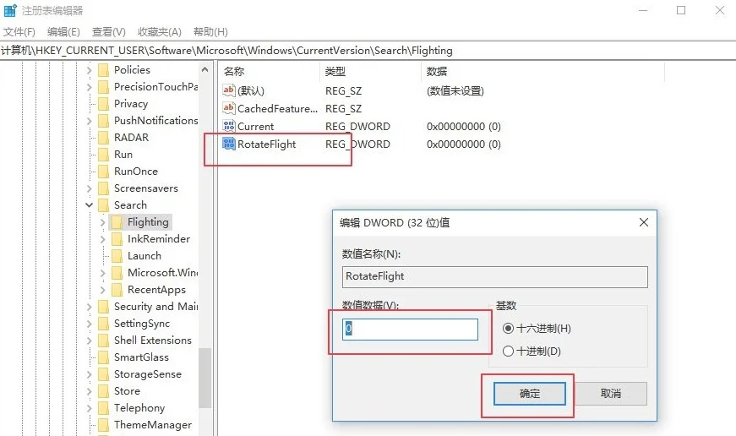Image resolution: width=736 pixels, height=436 pixels.
Task: Select the Microsoft.Windows tree item under Search
Action: point(162,273)
